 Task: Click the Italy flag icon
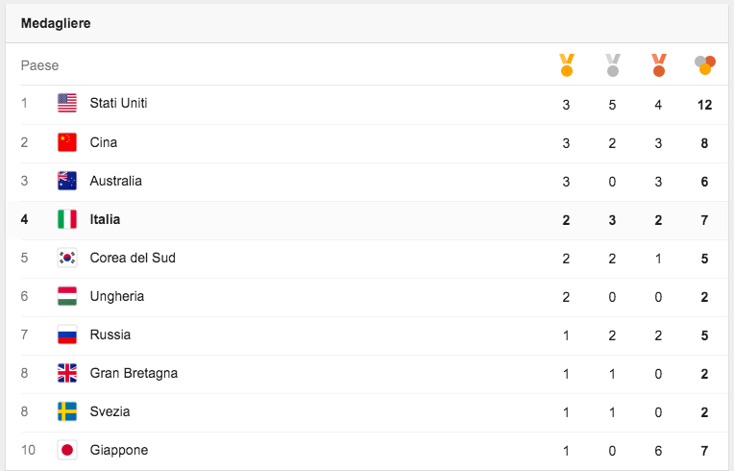(67, 219)
